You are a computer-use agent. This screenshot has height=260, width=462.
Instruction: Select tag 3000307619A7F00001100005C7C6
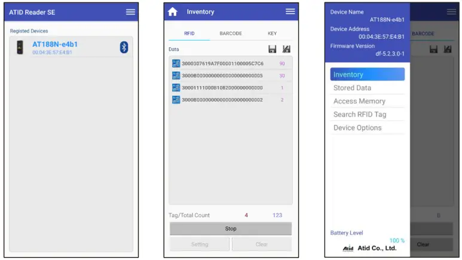[x=231, y=63]
